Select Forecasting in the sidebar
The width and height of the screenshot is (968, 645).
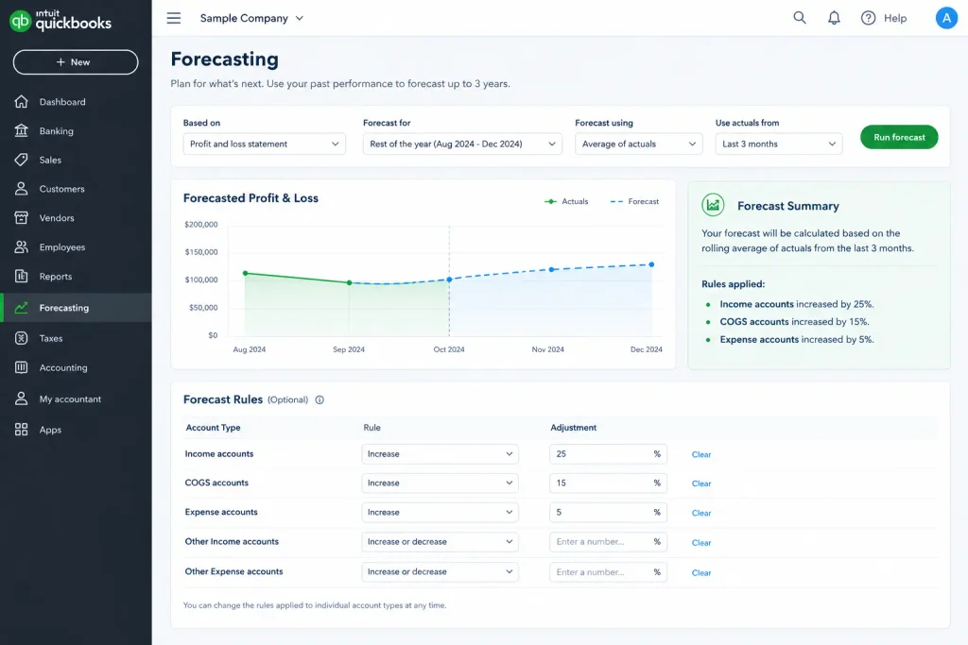pos(76,308)
